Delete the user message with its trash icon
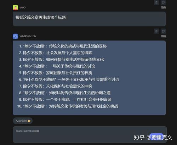 pos(156,2)
